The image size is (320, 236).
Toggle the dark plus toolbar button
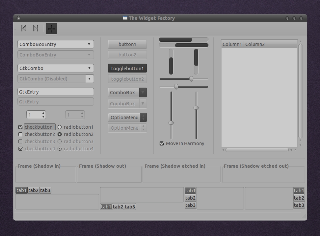[x=51, y=29]
